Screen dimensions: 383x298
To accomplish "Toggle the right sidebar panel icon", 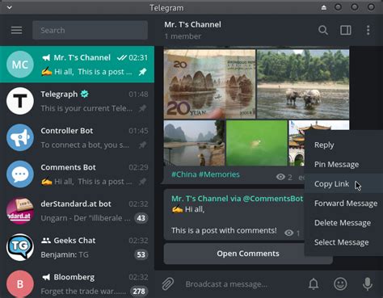I will (346, 30).
